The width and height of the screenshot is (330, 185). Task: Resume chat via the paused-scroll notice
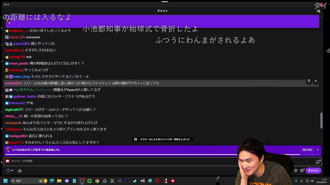(x=162, y=139)
